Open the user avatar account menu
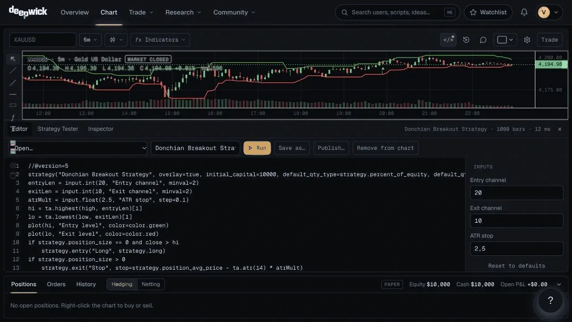This screenshot has width=572, height=322. pos(549,13)
